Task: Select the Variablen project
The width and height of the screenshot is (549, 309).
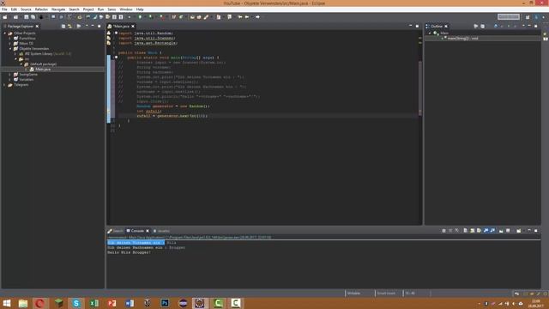Action: point(27,80)
